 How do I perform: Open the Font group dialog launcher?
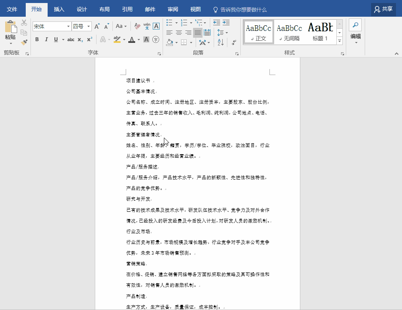tap(160, 53)
